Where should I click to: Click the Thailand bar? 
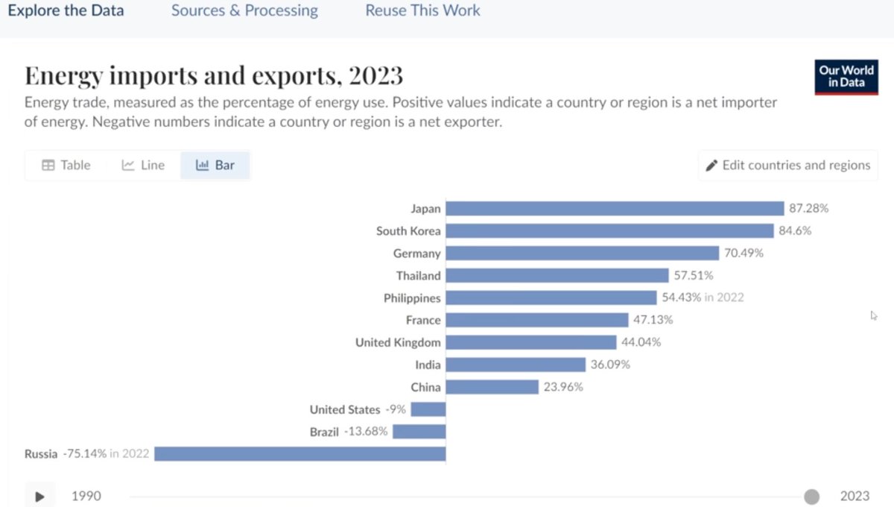[x=557, y=276]
